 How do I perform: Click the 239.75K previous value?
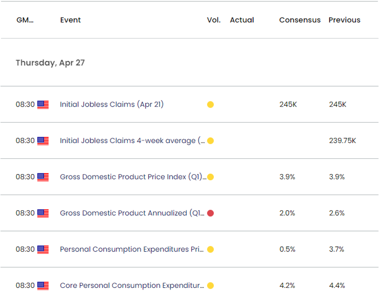(x=342, y=141)
